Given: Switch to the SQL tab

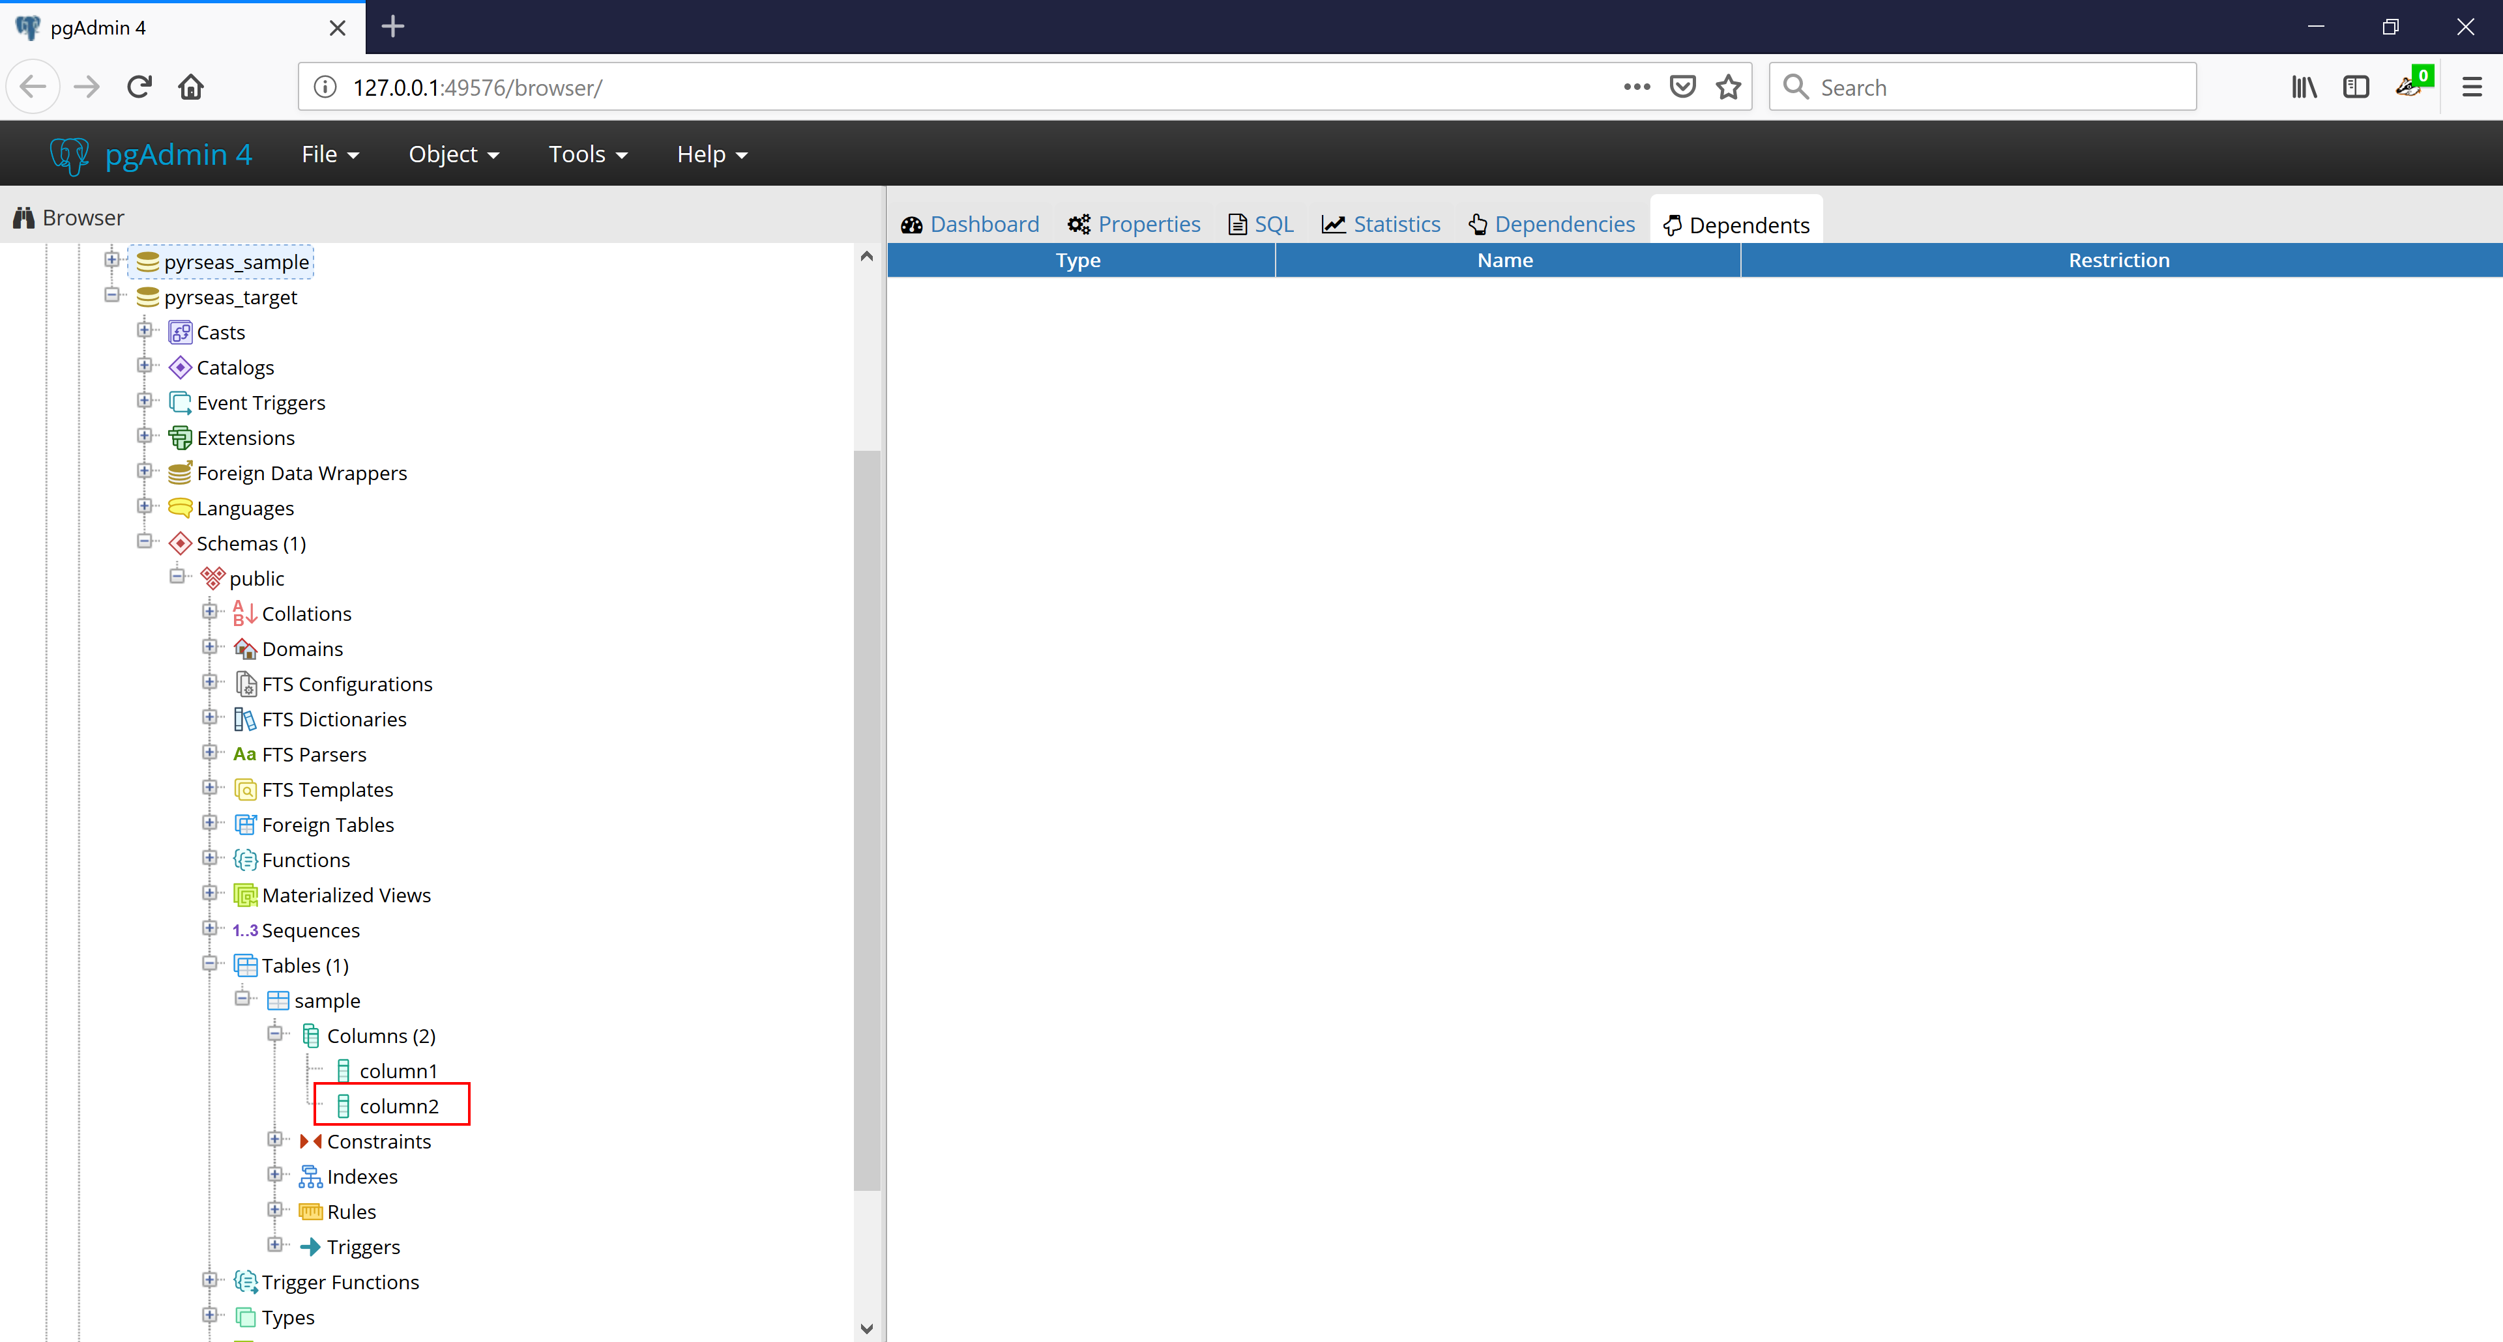Looking at the screenshot, I should [x=1261, y=224].
